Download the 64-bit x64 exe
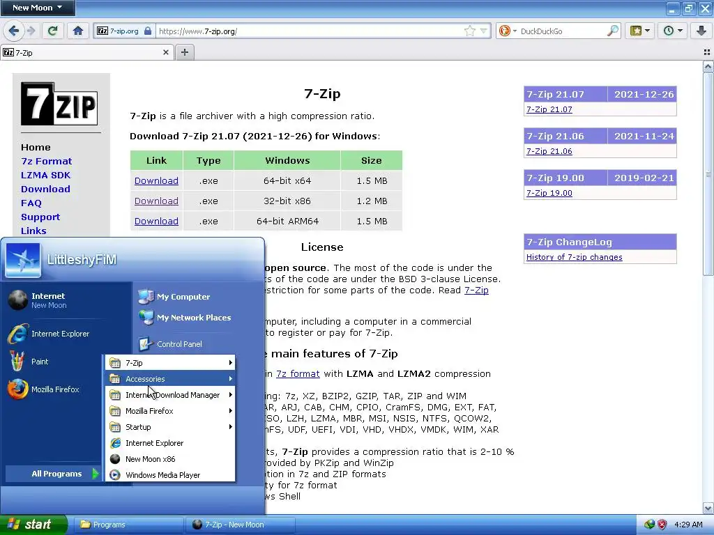 click(156, 181)
